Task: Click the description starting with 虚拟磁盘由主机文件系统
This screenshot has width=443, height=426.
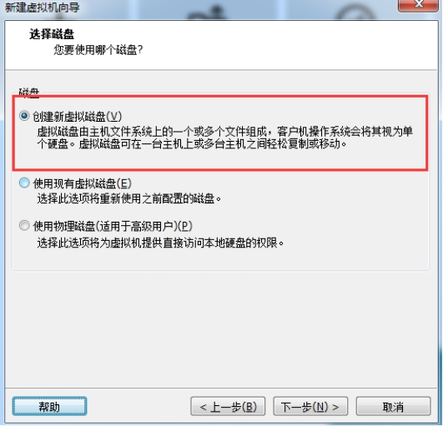Action: pos(225,132)
